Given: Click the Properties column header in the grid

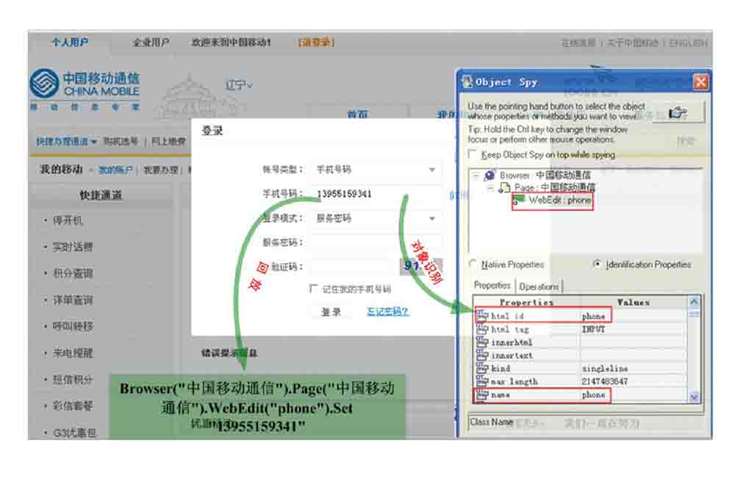Looking at the screenshot, I should point(527,302).
